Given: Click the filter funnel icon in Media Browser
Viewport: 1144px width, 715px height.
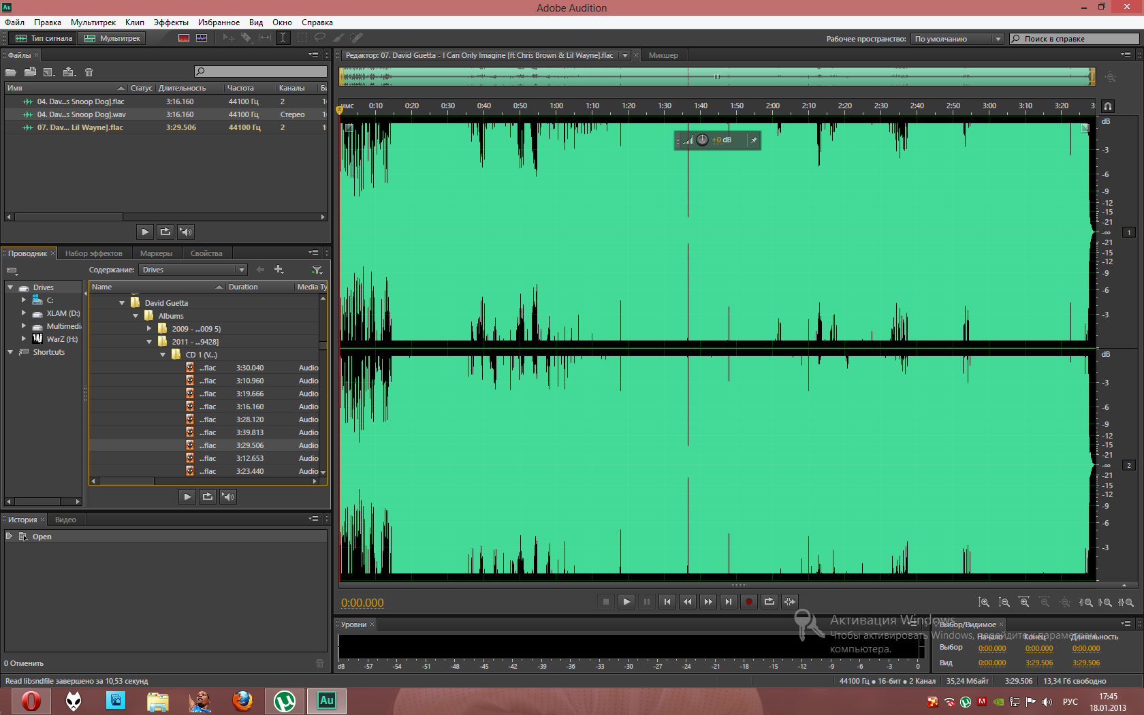Looking at the screenshot, I should click(x=317, y=270).
